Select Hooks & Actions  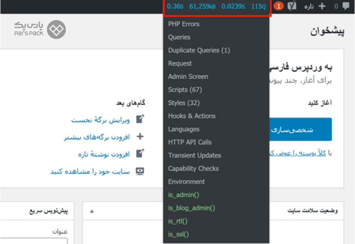(x=192, y=116)
